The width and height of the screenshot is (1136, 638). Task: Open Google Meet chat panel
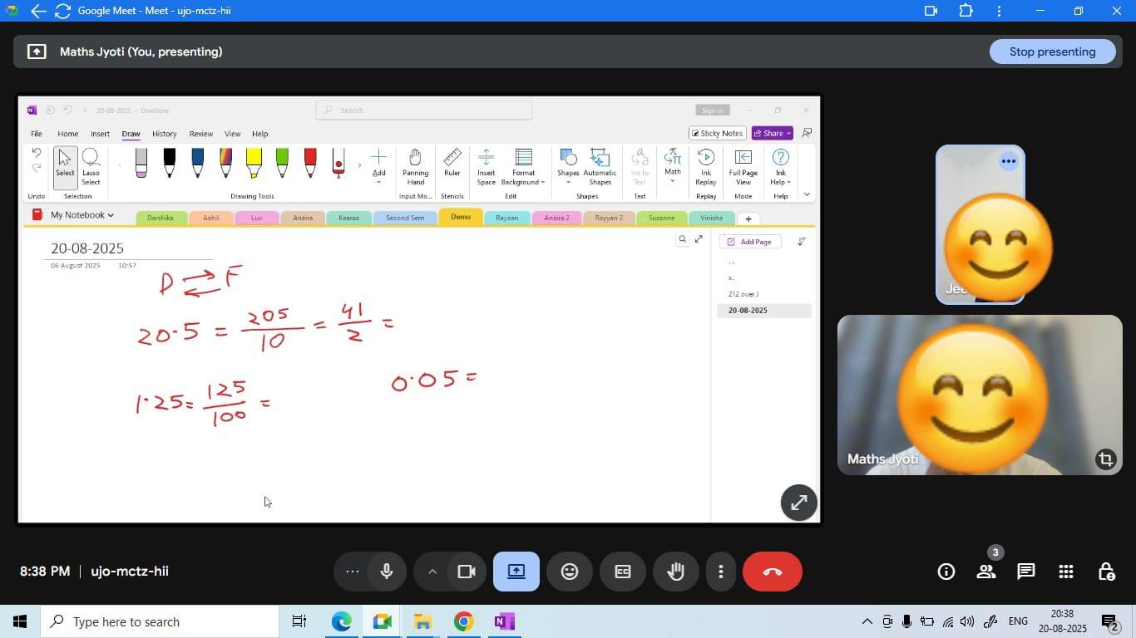pyautogui.click(x=1025, y=572)
